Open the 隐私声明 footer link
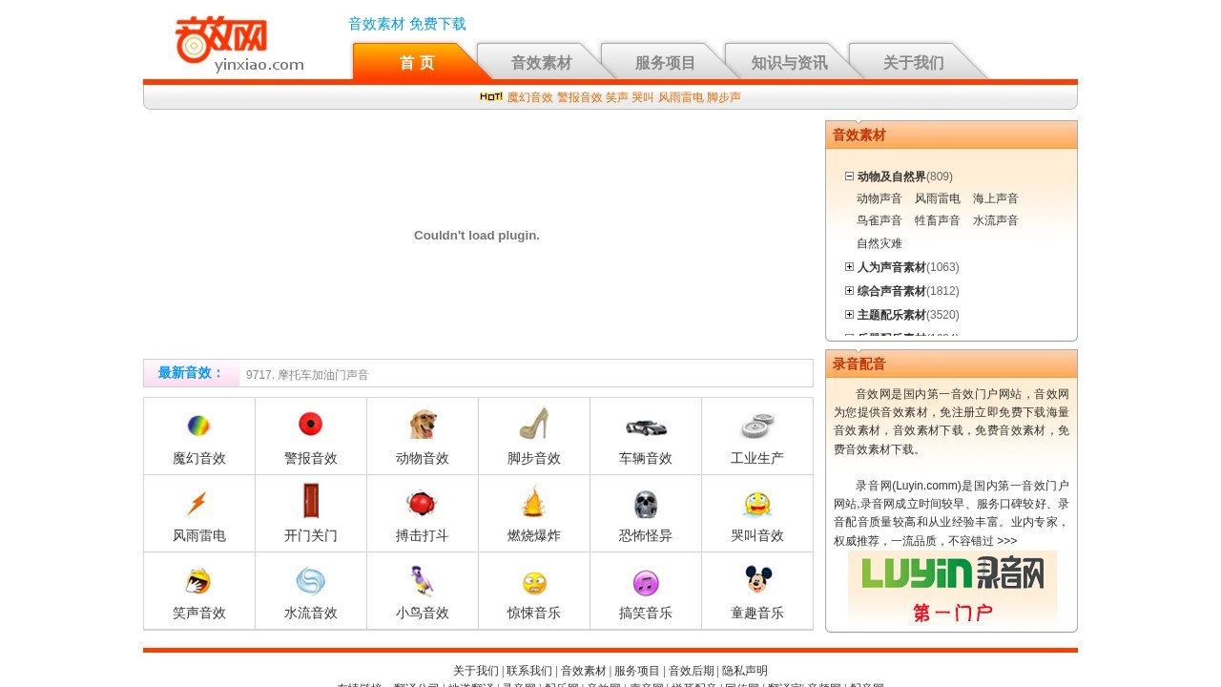This screenshot has width=1221, height=687. [744, 671]
